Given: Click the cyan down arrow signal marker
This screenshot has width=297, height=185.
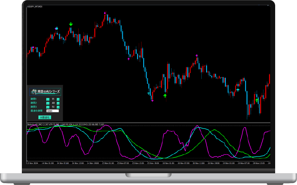Looking at the screenshot, I should point(56,28).
